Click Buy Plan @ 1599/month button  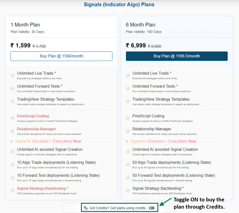pos(61,56)
